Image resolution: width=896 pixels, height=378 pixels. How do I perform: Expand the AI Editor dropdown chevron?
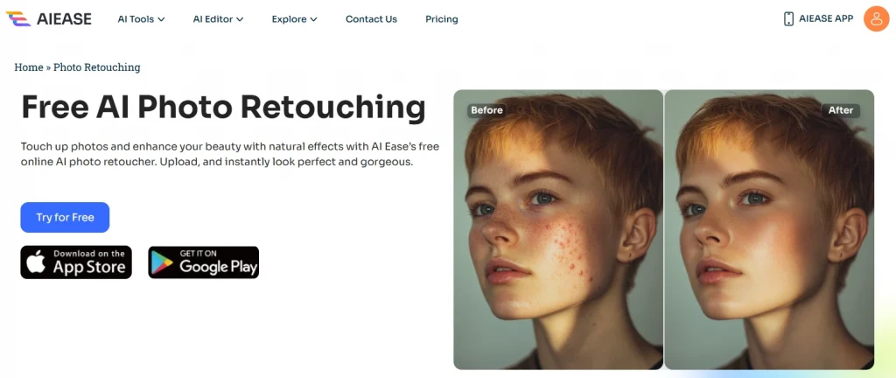(x=240, y=19)
